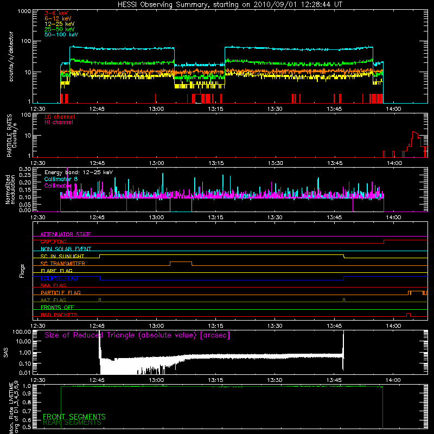
Task: Click the PARTICLE_FLAG label
Action: (61, 293)
